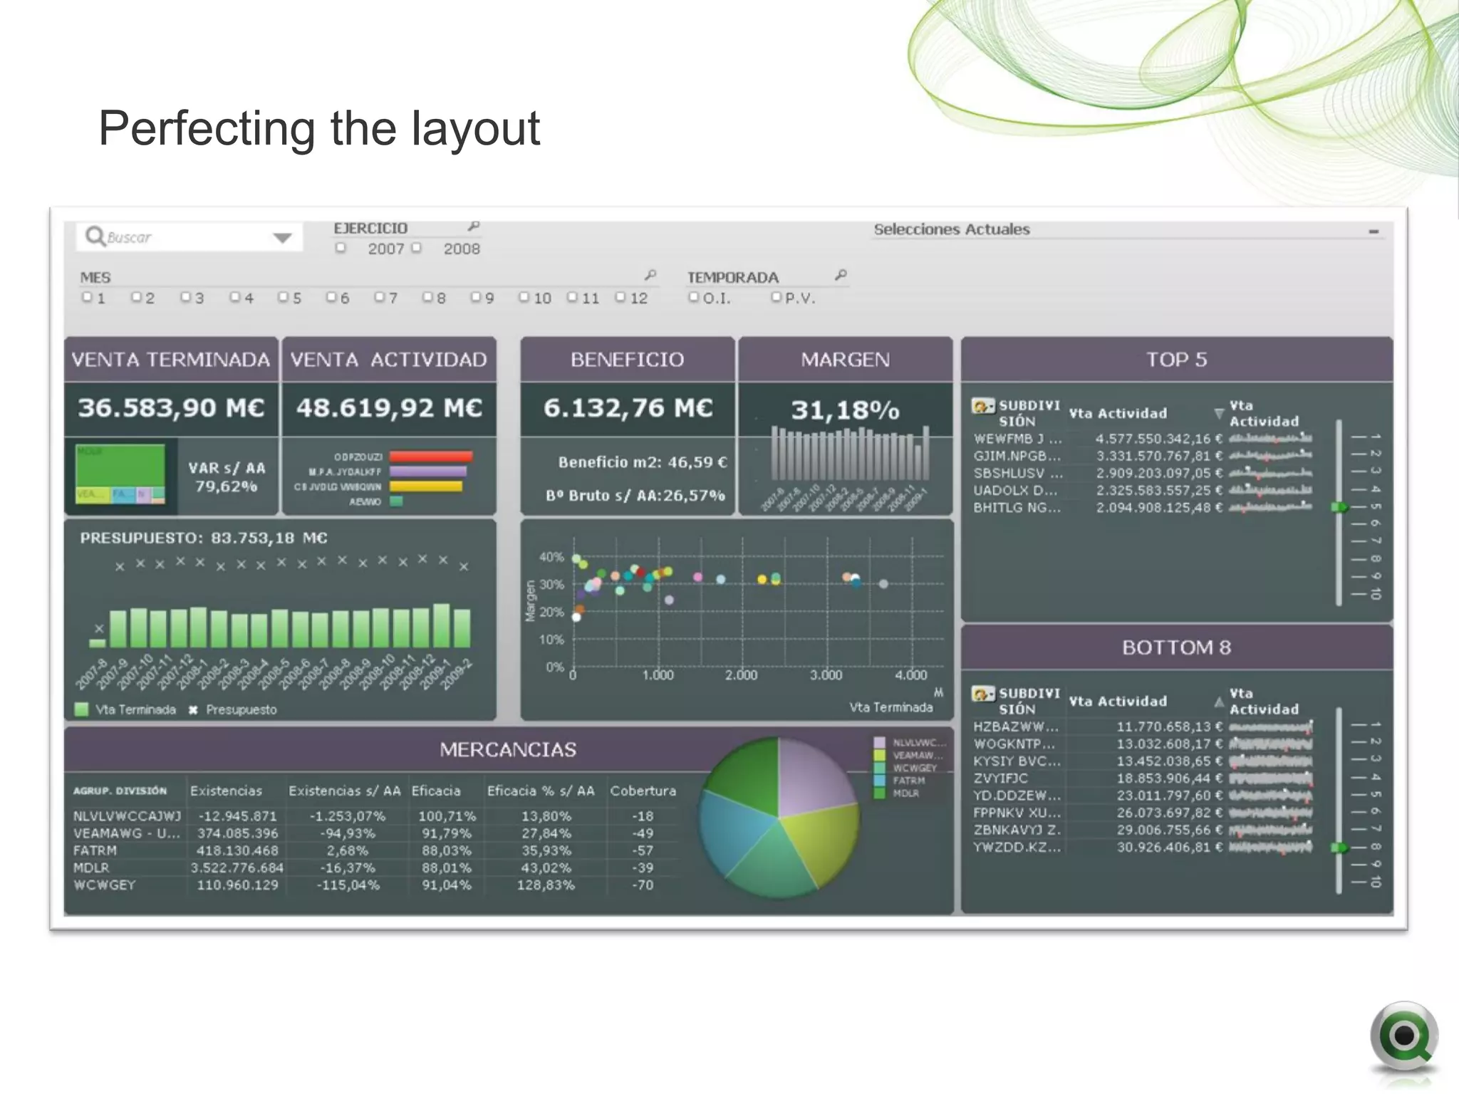Click the TEMPORADA search magnifier icon

point(841,275)
